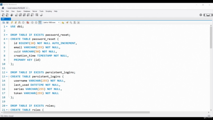This screenshot has height=120, width=213.
Task: Switch to Local instance MySQL80 tab
Action: (16, 8)
